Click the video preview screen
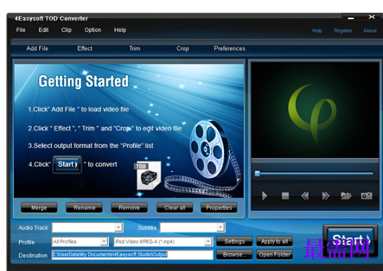Screen dimensions: 383x271 click(315, 110)
